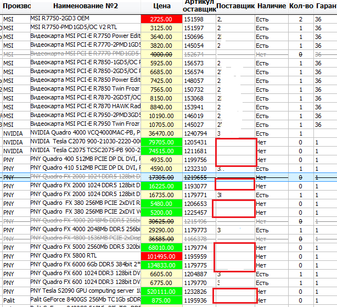
Task: Select MSI PCI-E R7870 HAWK row name
Action: pyautogui.click(x=85, y=107)
